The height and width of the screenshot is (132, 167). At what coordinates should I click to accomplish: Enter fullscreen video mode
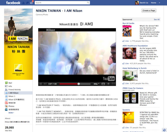point(113,84)
